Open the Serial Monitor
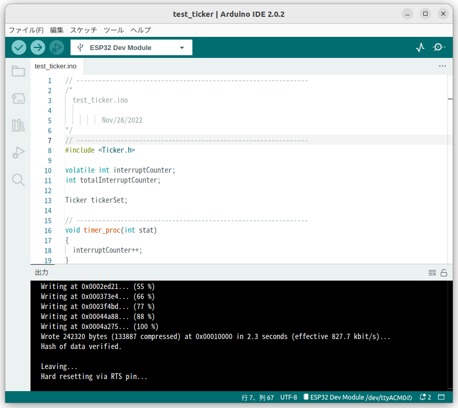The width and height of the screenshot is (458, 408). 439,47
